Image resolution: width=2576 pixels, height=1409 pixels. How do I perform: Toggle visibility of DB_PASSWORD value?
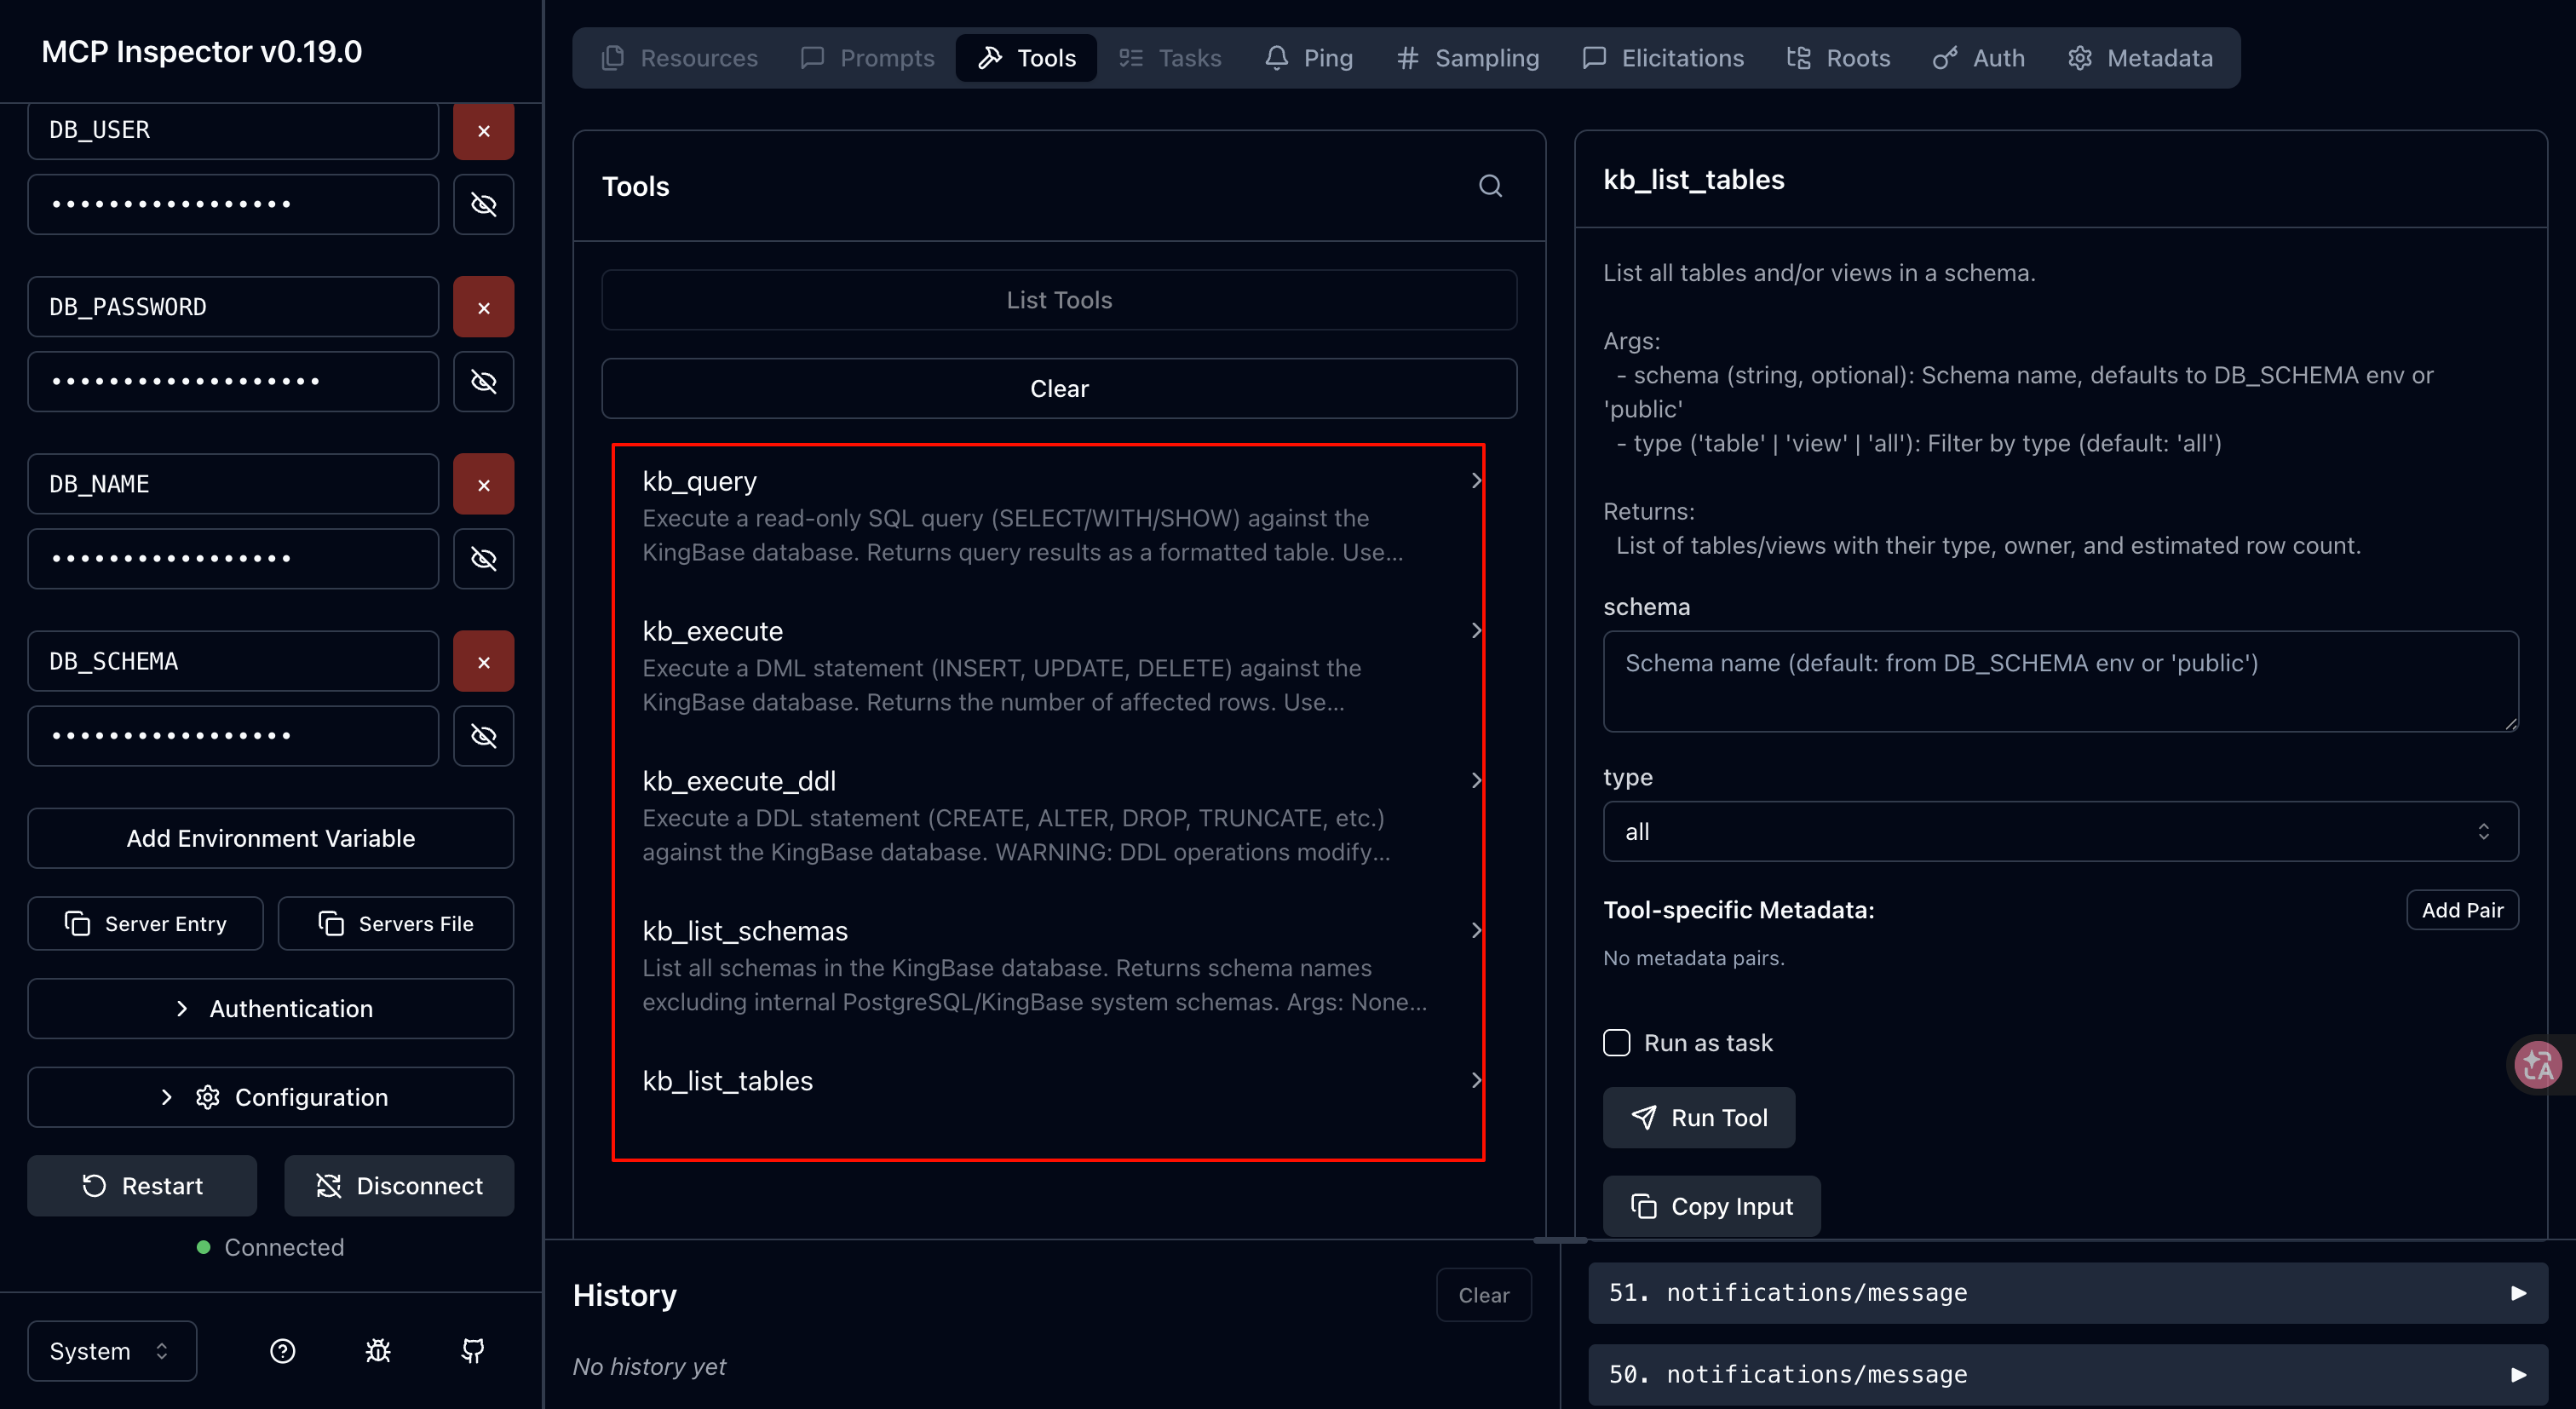[483, 381]
